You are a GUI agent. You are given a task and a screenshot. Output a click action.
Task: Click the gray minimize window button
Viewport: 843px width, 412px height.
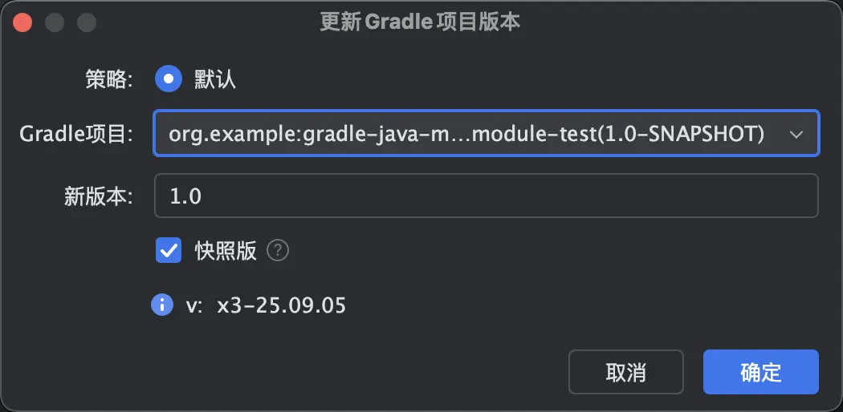click(x=55, y=22)
